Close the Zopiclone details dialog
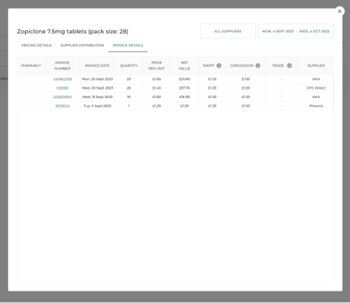 pyautogui.click(x=339, y=12)
